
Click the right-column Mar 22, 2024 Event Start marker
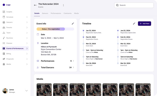coord(118,44)
